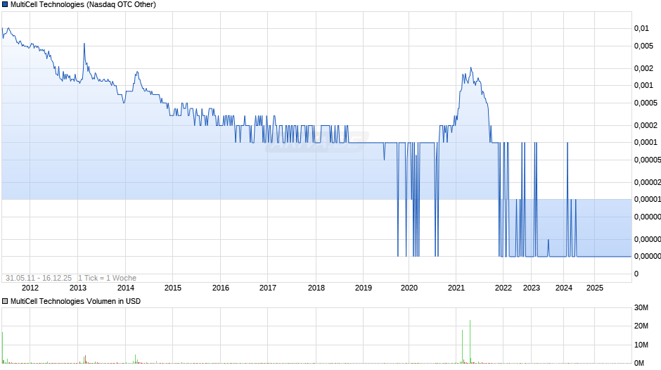Image resolution: width=661 pixels, height=370 pixels.
Task: Click the 0M volume axis label
Action: click(639, 363)
